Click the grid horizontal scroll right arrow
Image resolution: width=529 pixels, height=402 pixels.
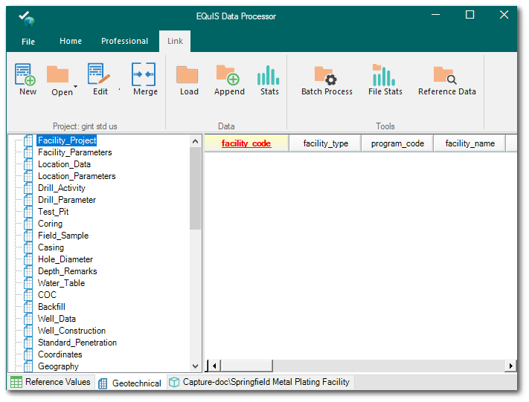tap(510, 366)
